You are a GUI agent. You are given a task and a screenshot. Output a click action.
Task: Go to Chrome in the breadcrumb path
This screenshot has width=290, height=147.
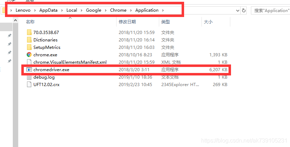click(118, 10)
